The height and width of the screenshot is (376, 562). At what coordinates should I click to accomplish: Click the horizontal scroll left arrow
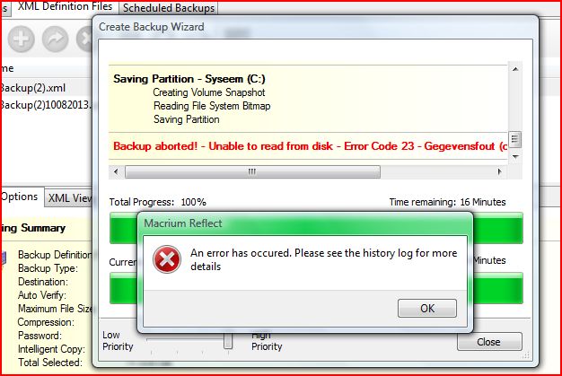point(116,172)
